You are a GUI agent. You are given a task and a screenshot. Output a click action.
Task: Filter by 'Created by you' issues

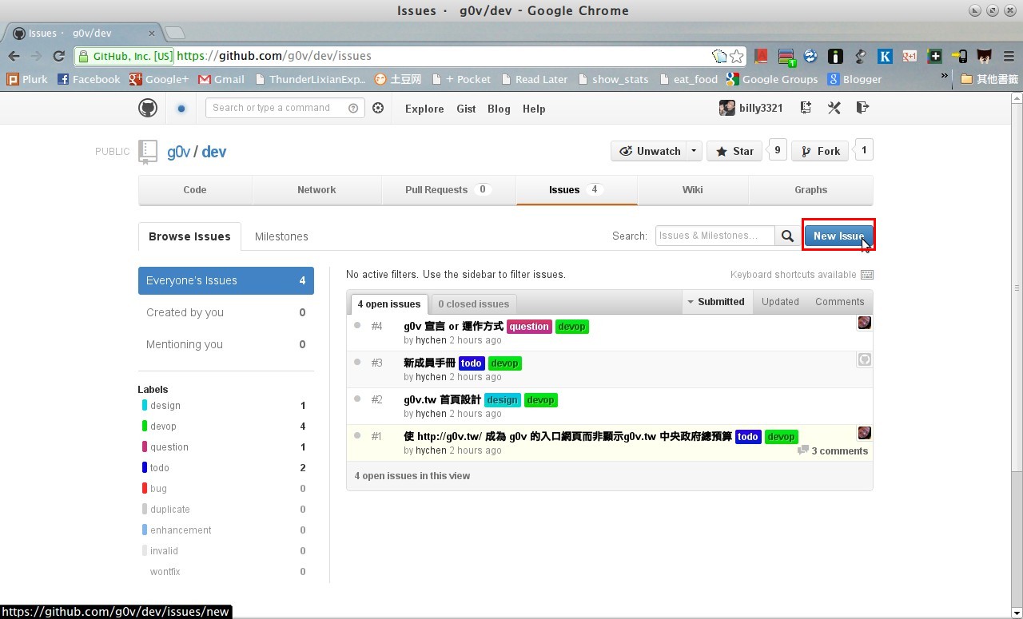pyautogui.click(x=226, y=312)
